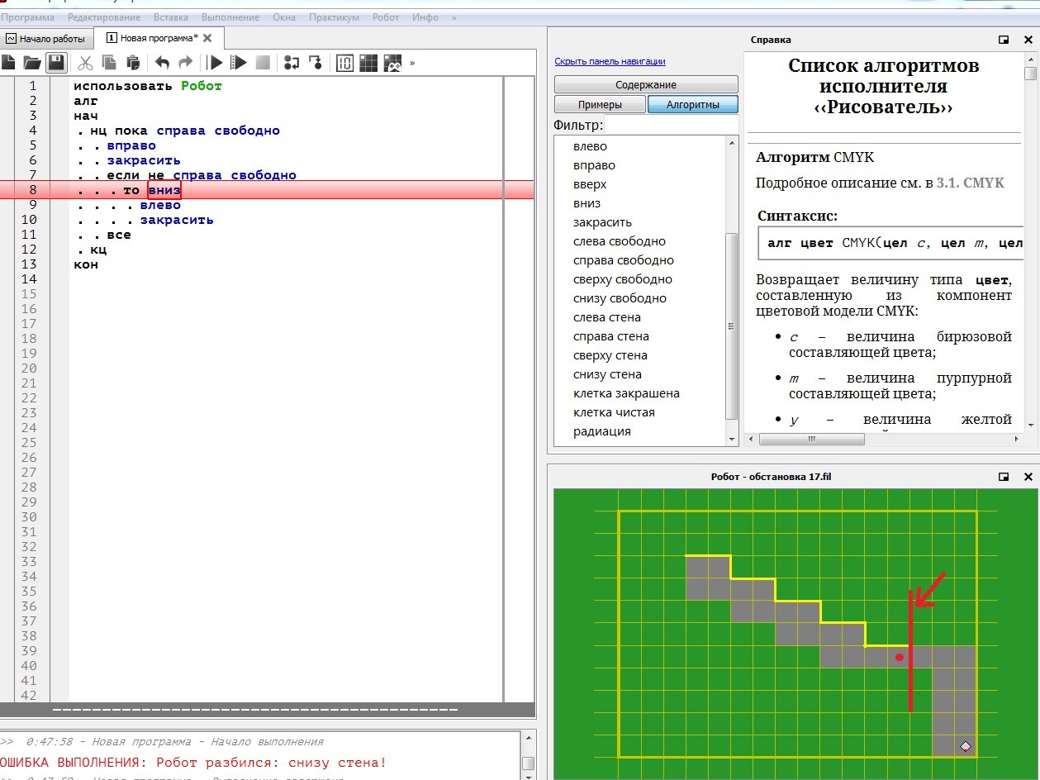
Task: Stop execution with the square stop icon
Action: [263, 63]
